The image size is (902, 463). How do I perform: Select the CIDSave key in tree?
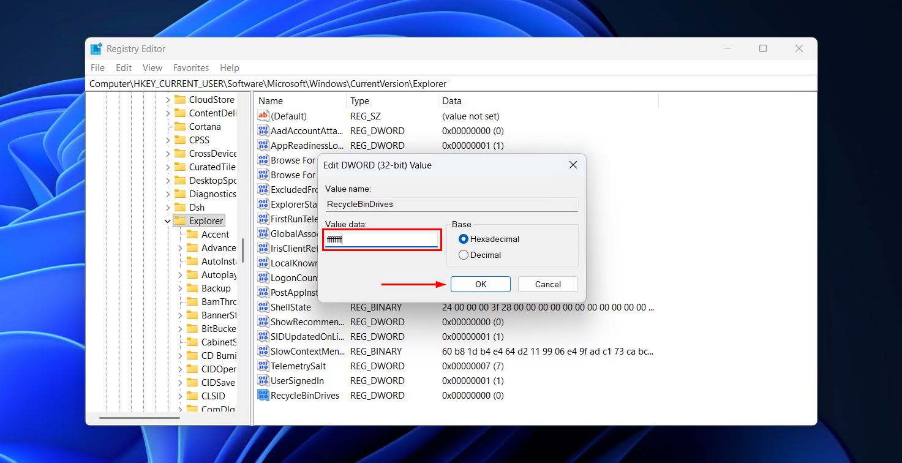click(218, 382)
